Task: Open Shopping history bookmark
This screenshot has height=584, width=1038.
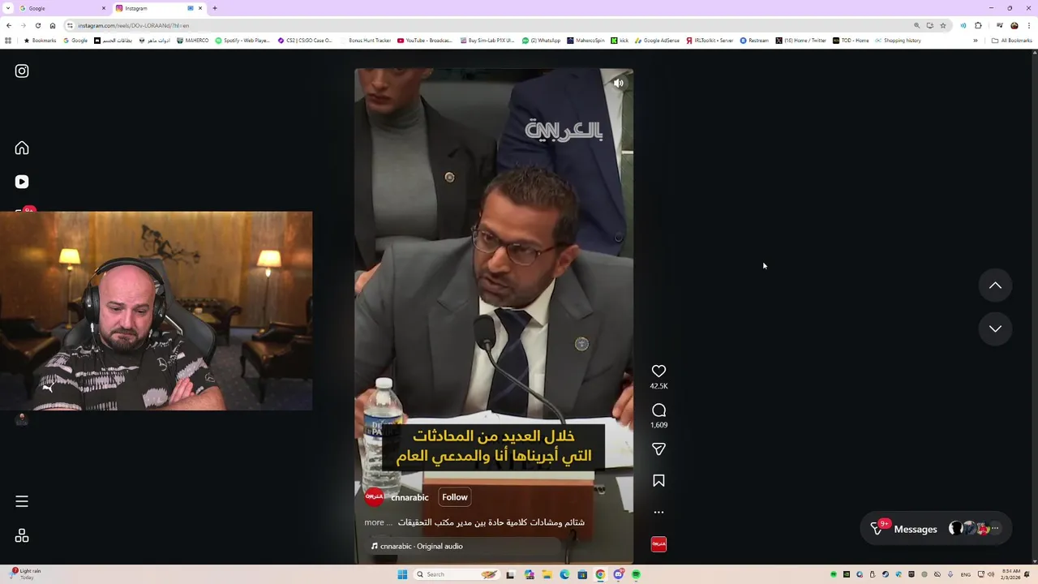Action: [x=898, y=41]
